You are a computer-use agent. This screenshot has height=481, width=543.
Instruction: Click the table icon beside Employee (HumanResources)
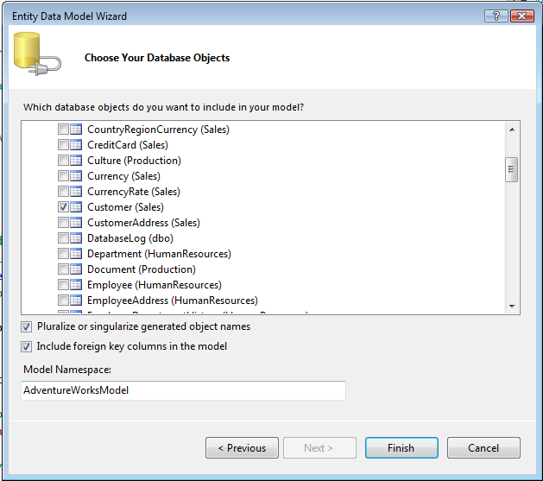[x=76, y=285]
